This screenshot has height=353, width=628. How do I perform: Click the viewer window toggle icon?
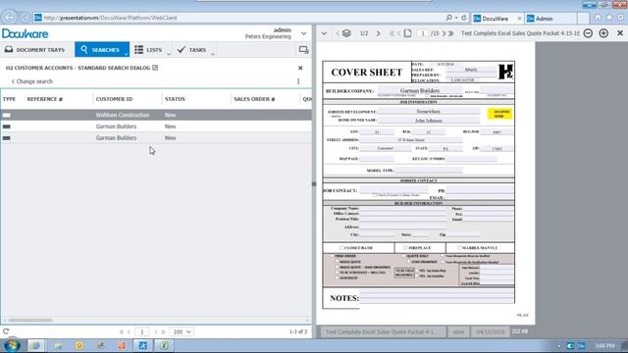tap(303, 50)
